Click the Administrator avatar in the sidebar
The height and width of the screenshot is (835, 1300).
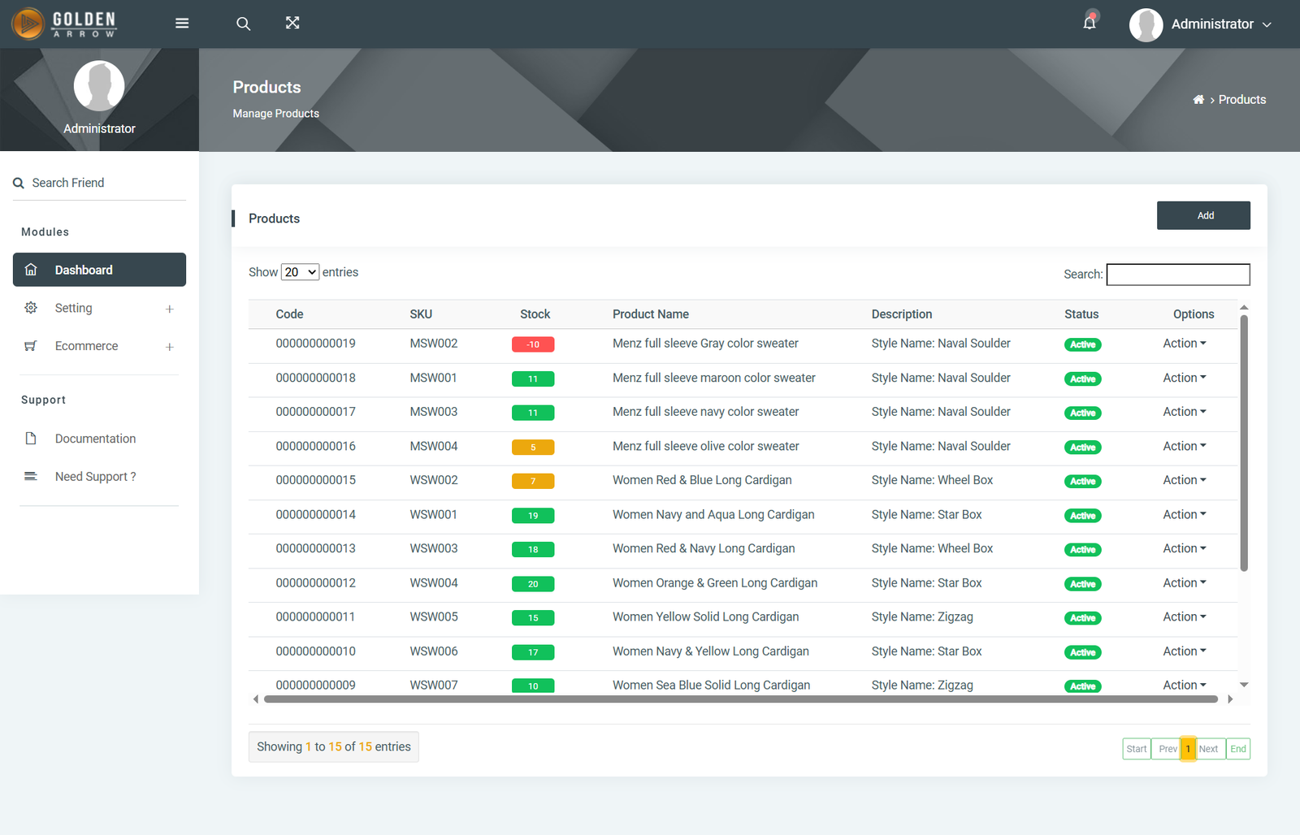(99, 86)
